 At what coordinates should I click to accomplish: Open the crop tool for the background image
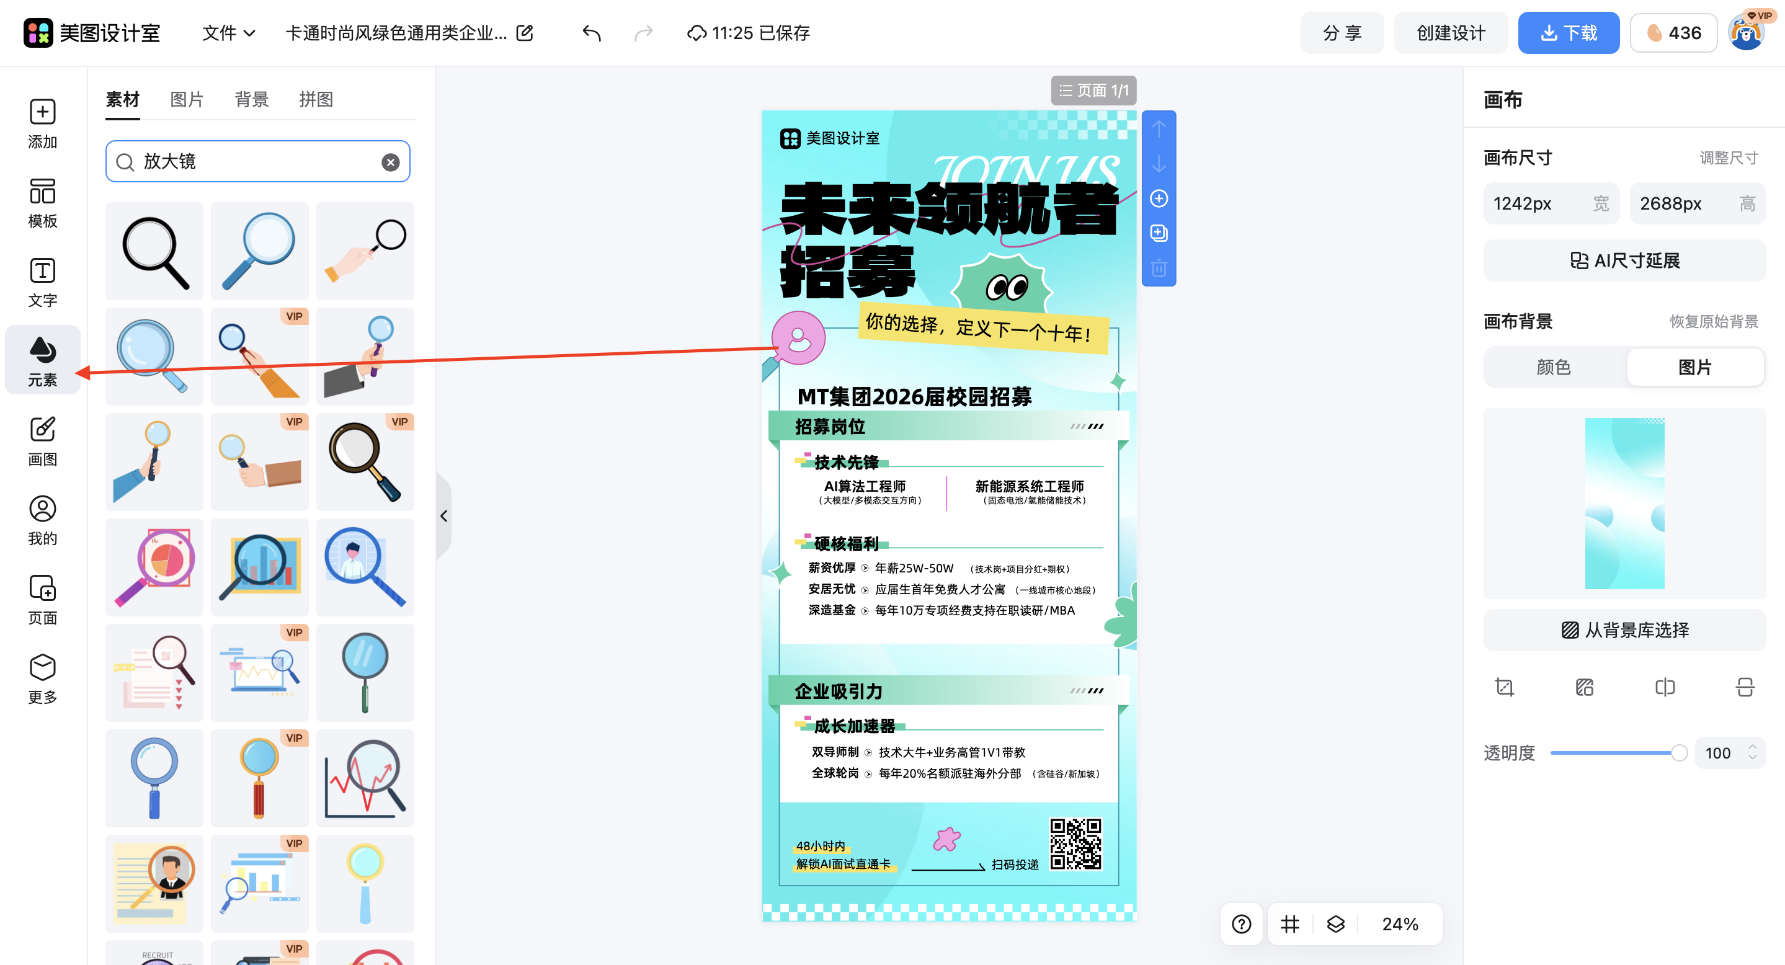click(x=1505, y=687)
